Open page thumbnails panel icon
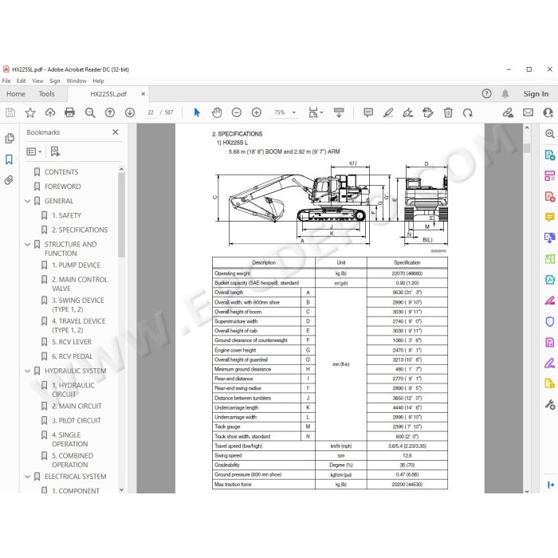This screenshot has height=558, width=558. 10,139
